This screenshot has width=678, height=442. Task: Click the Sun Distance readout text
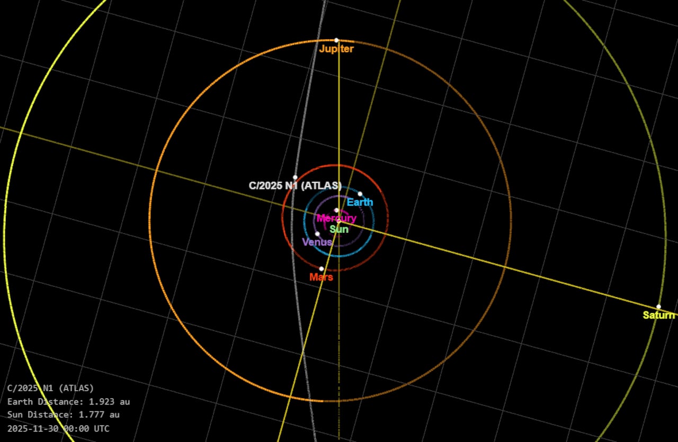tap(63, 415)
